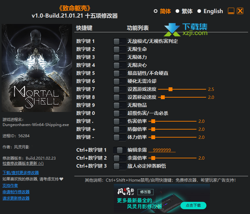Click the 数字键 0 hotkey label
Viewport: 250px width, 214px height.
coord(86,113)
